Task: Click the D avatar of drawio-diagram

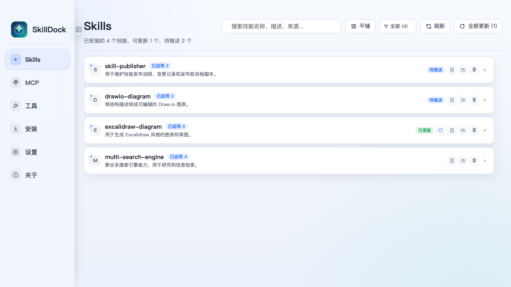Action: coord(95,100)
